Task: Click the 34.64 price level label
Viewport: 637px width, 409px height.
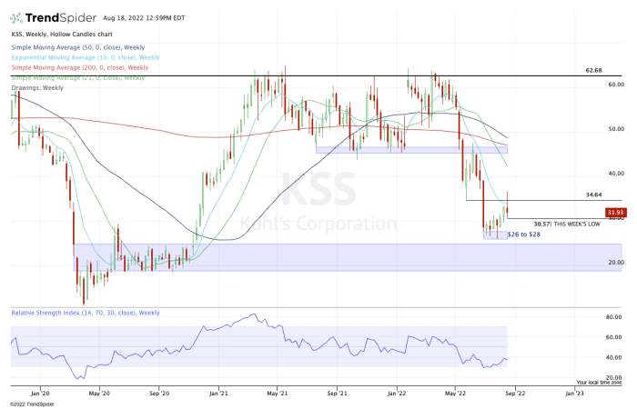Action: point(593,195)
